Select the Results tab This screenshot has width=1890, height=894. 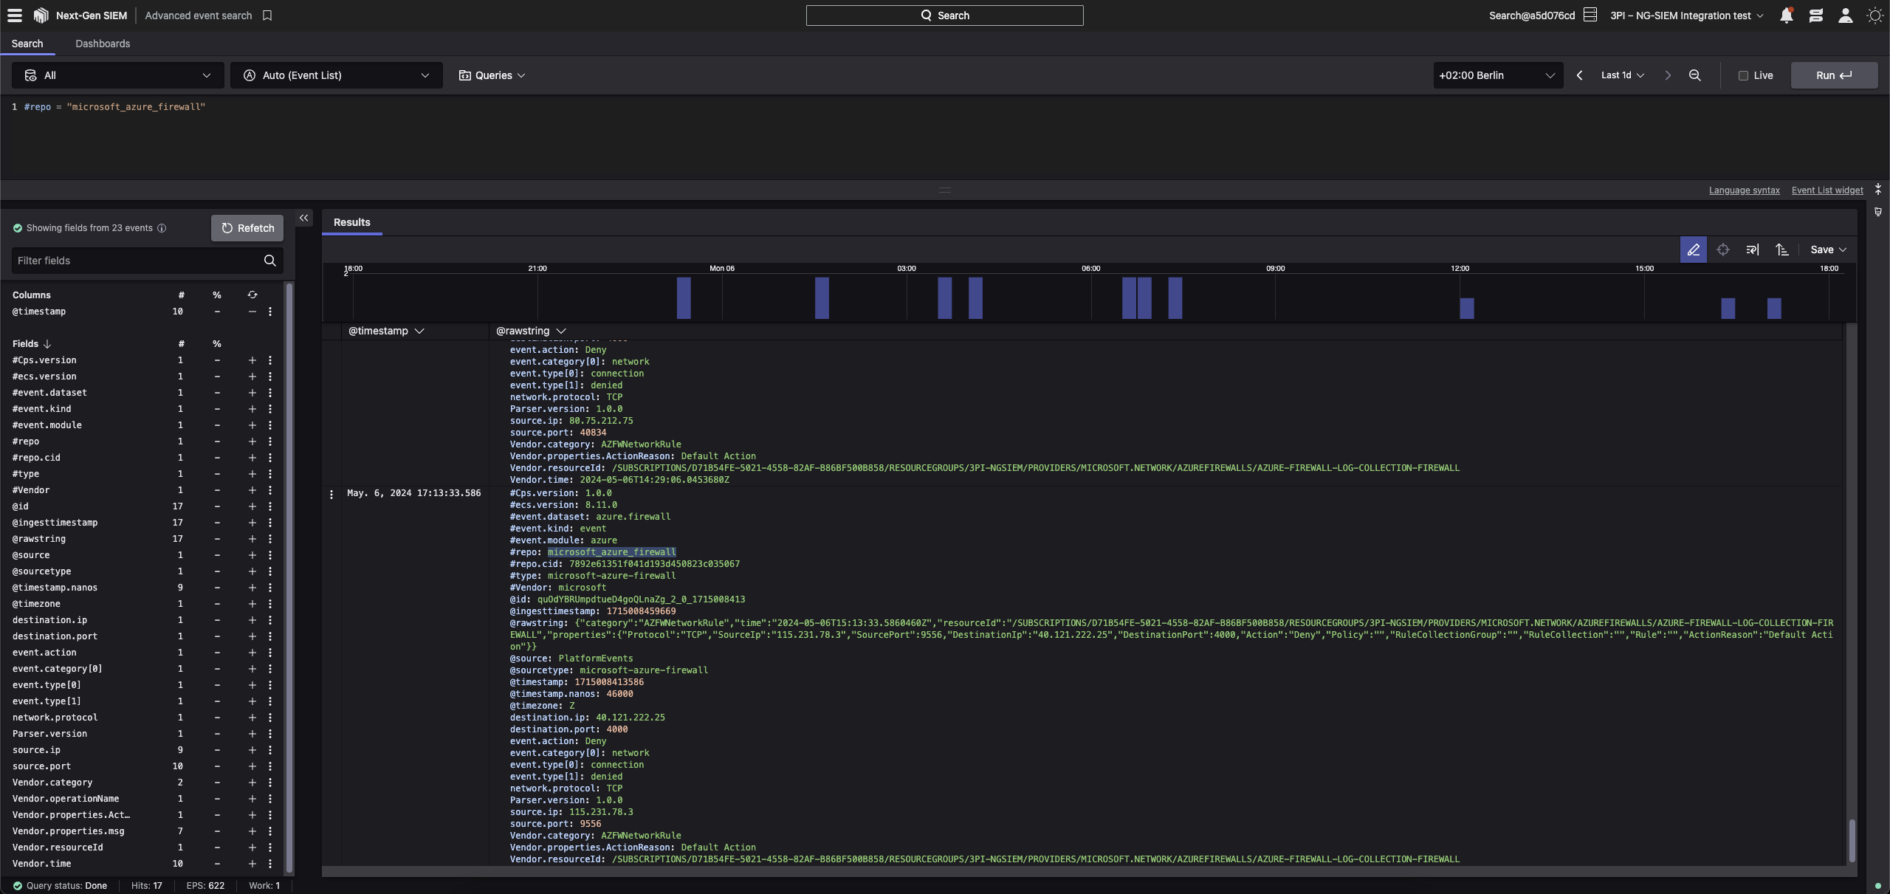351,222
